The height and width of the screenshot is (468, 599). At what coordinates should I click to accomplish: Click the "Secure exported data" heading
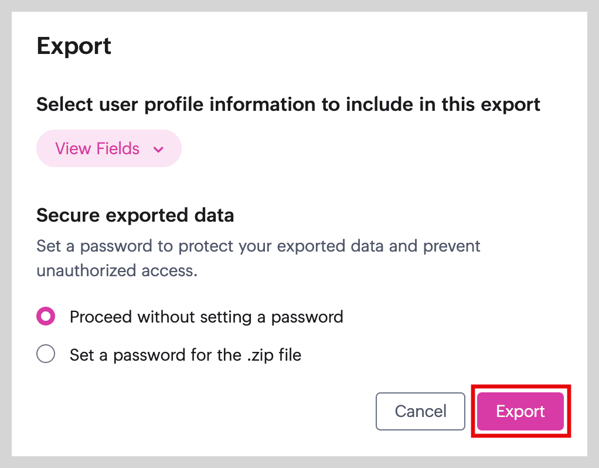tap(135, 216)
